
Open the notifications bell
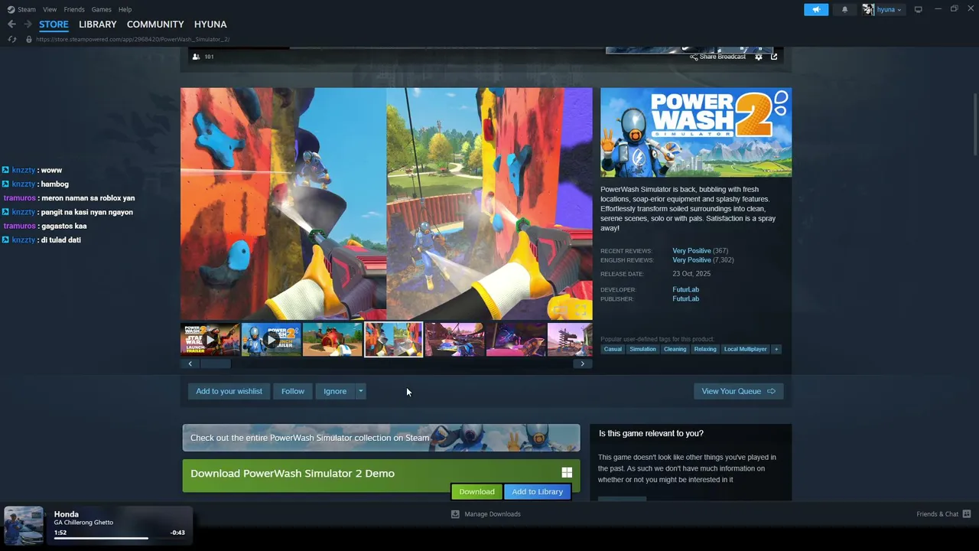tap(844, 9)
